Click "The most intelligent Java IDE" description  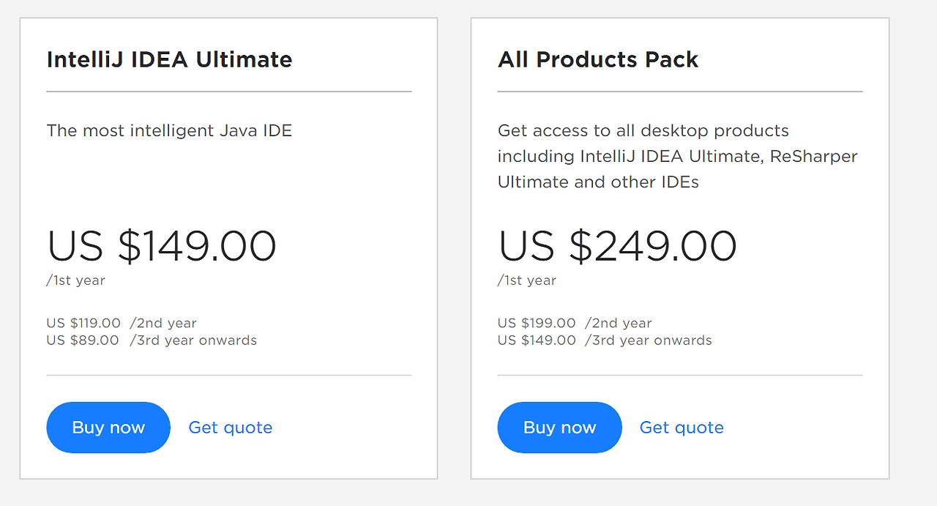tap(169, 131)
